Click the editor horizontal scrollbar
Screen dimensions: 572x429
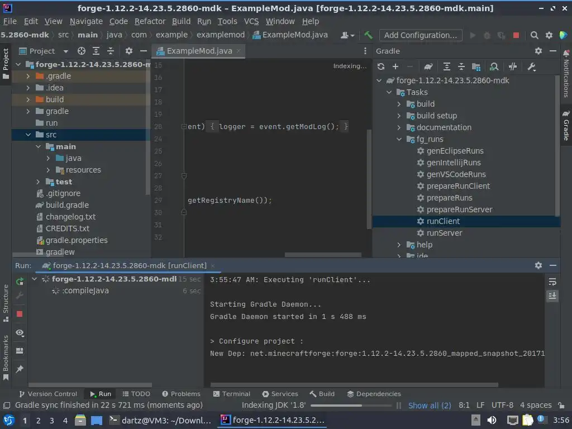pos(323,255)
